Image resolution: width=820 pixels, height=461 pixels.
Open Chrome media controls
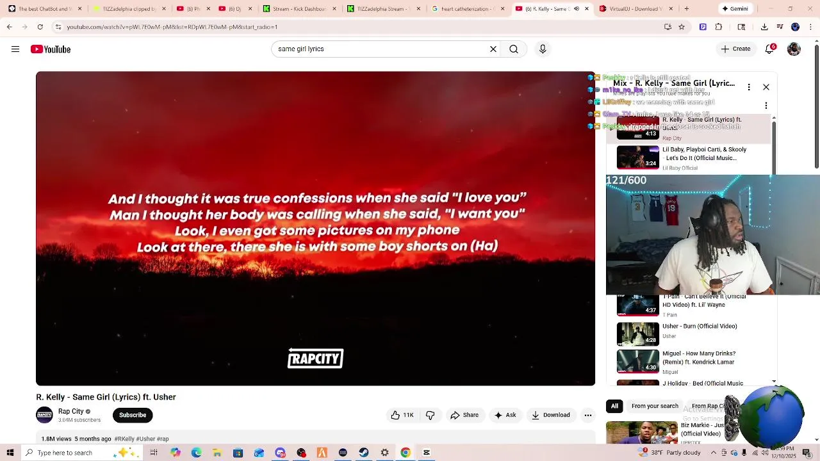(780, 27)
